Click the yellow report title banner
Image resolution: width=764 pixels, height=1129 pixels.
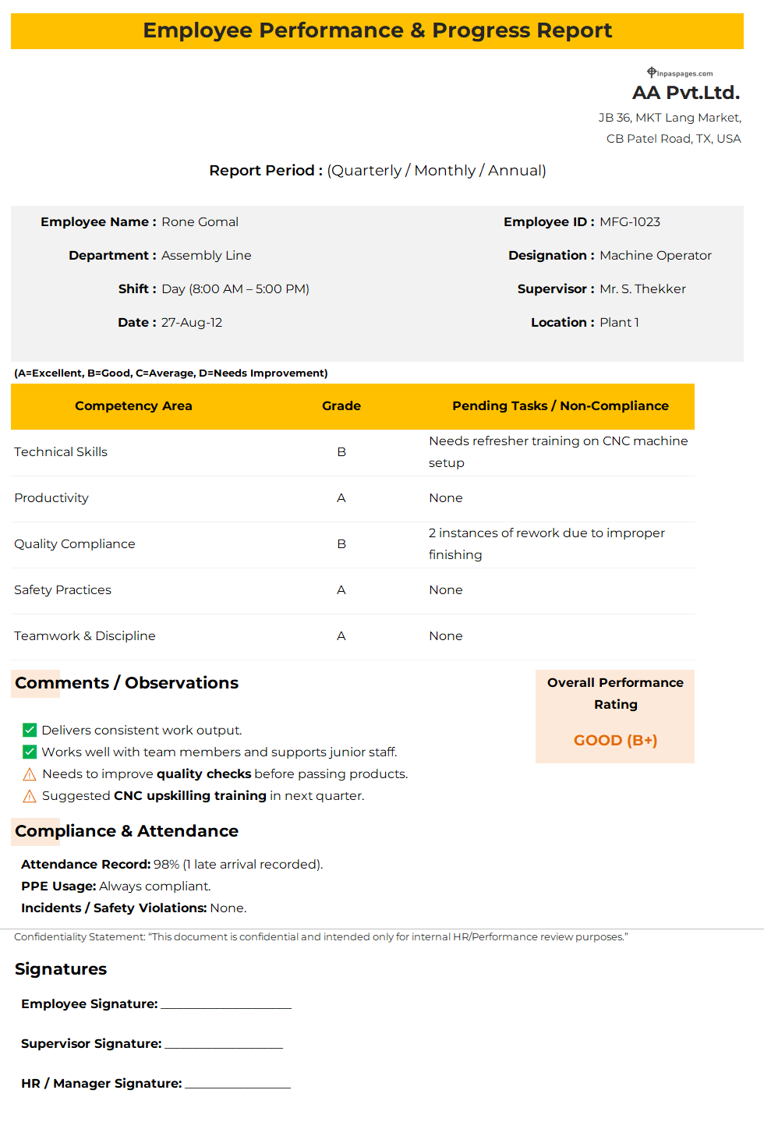(377, 30)
